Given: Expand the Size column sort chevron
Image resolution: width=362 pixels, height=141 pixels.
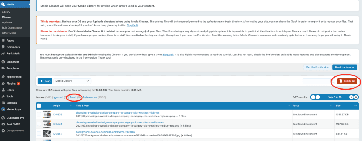Looking at the screenshot, I should click(x=356, y=105).
